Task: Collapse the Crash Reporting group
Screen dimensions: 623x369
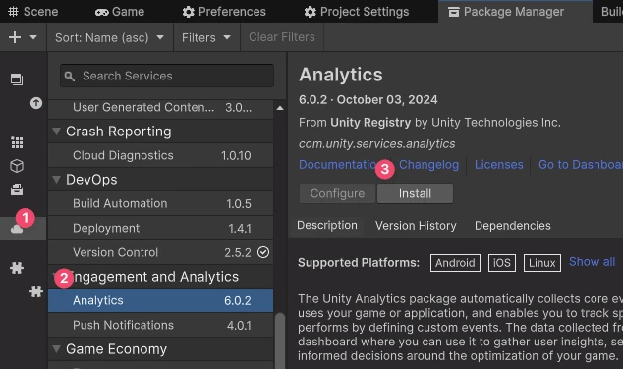Action: (x=56, y=132)
